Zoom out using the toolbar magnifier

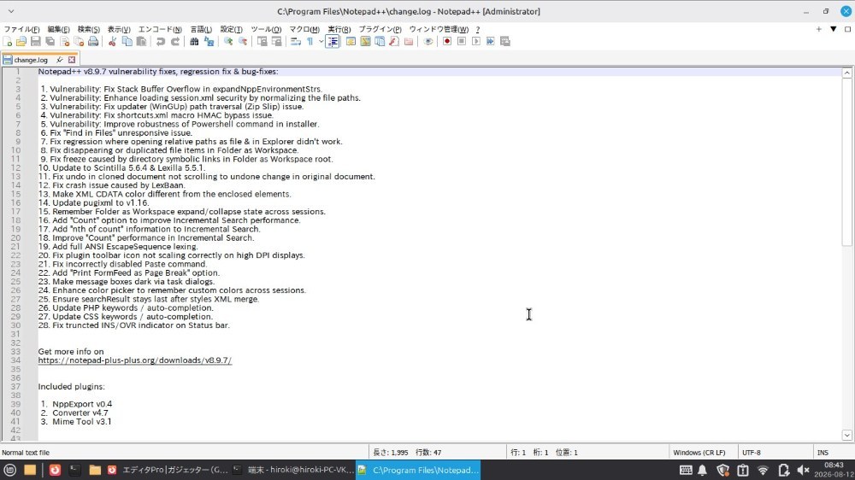pos(243,41)
